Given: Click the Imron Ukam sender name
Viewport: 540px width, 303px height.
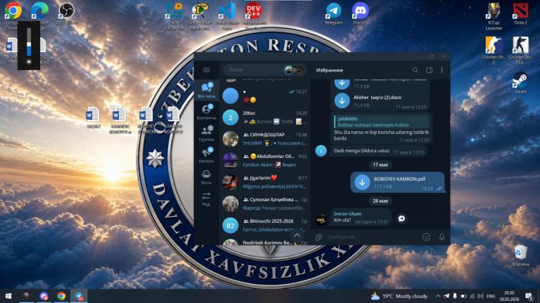Looking at the screenshot, I should [347, 214].
